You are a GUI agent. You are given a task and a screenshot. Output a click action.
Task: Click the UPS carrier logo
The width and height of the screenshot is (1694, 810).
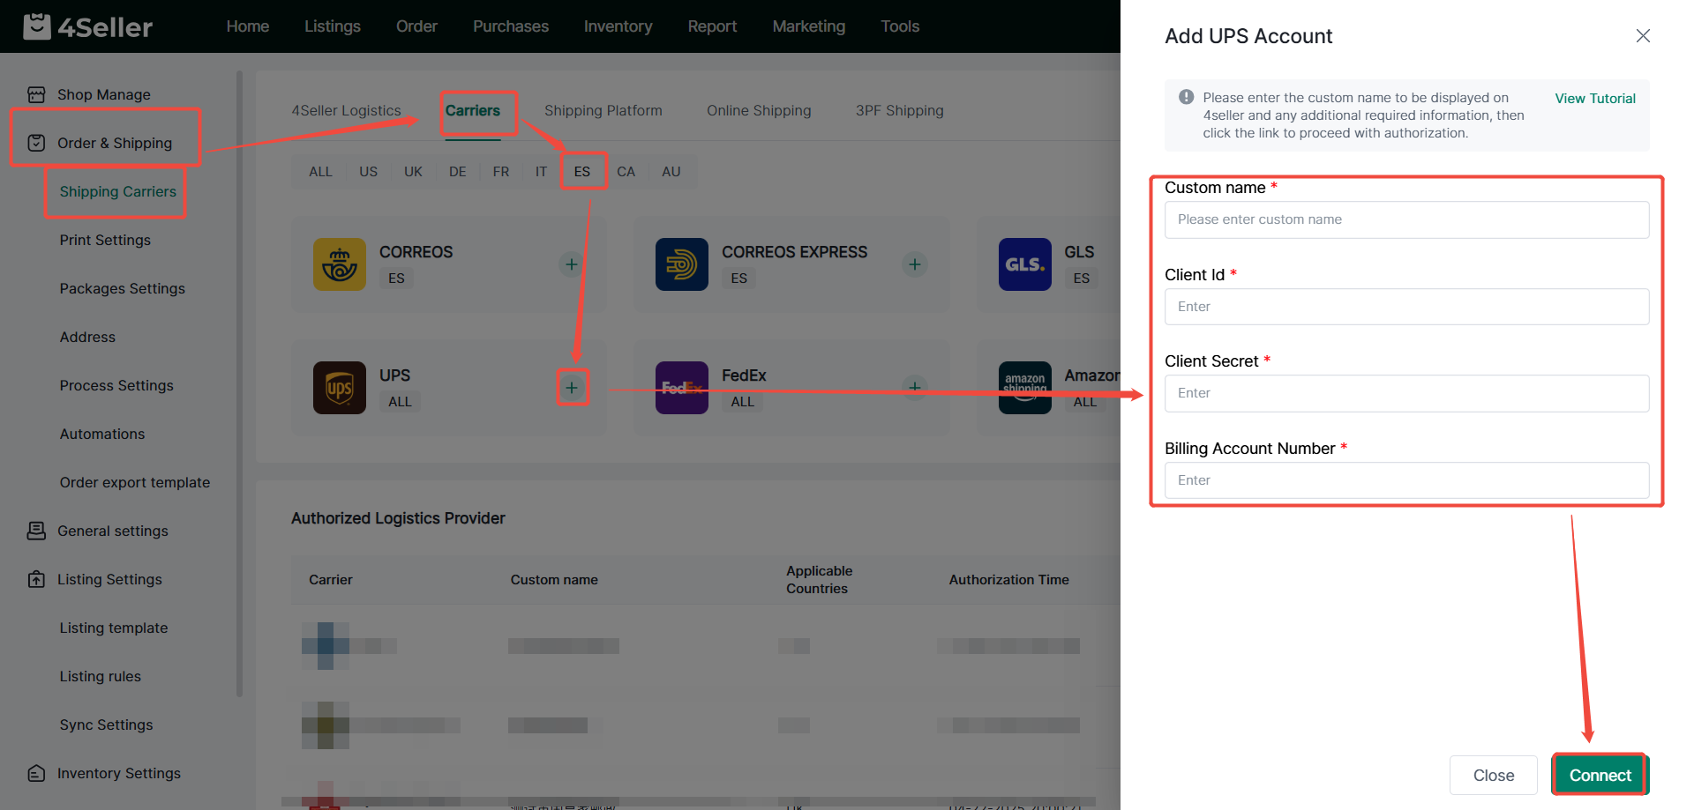(340, 388)
